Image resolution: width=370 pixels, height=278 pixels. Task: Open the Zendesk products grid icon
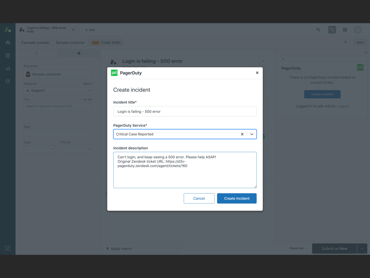(x=345, y=30)
